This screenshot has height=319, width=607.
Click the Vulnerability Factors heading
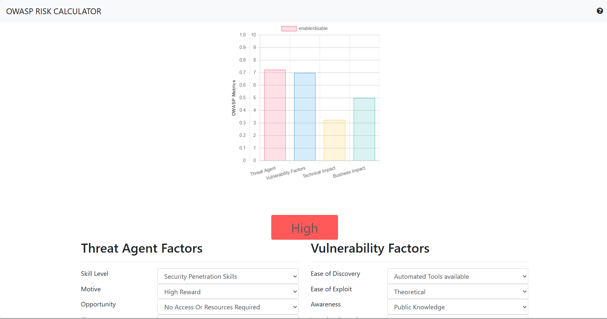click(370, 248)
